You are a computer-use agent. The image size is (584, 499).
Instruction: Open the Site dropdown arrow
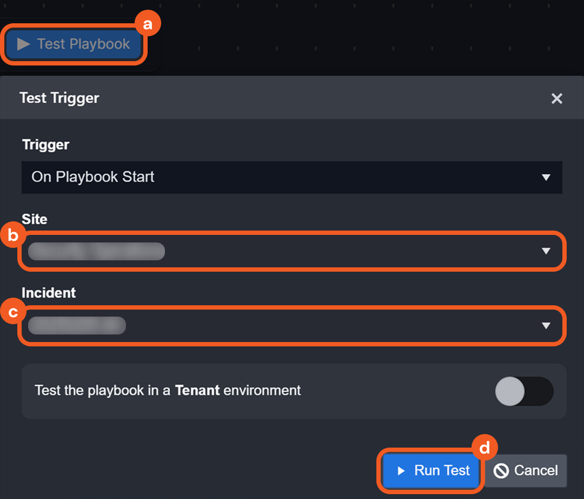pyautogui.click(x=546, y=251)
